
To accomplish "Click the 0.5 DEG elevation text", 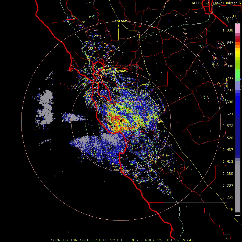I will point(130,240).
